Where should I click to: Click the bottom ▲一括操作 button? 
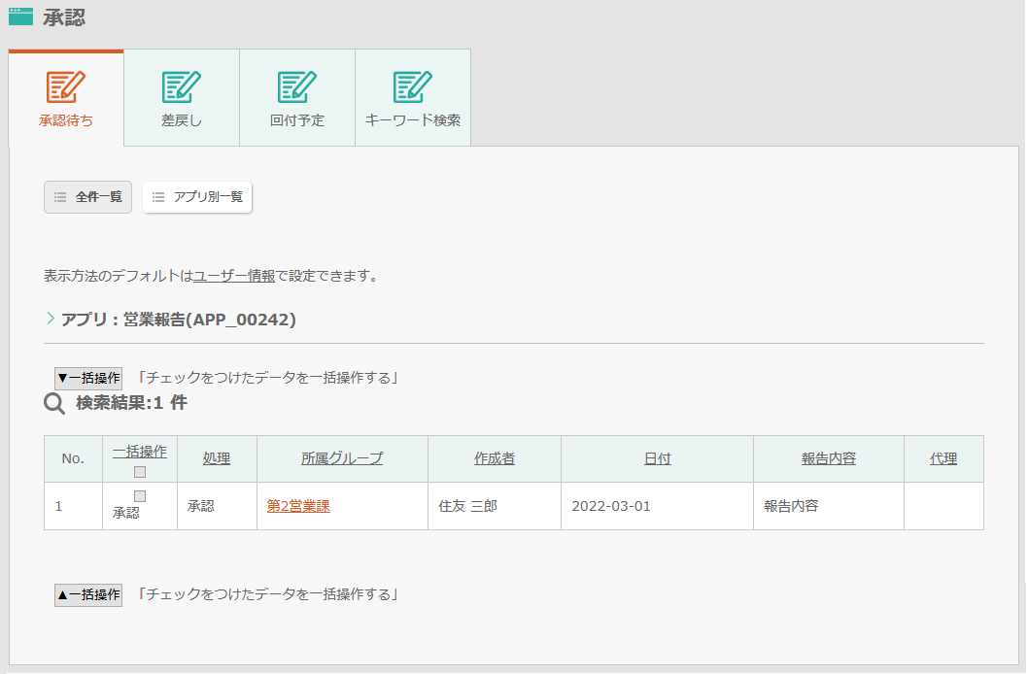pos(88,594)
